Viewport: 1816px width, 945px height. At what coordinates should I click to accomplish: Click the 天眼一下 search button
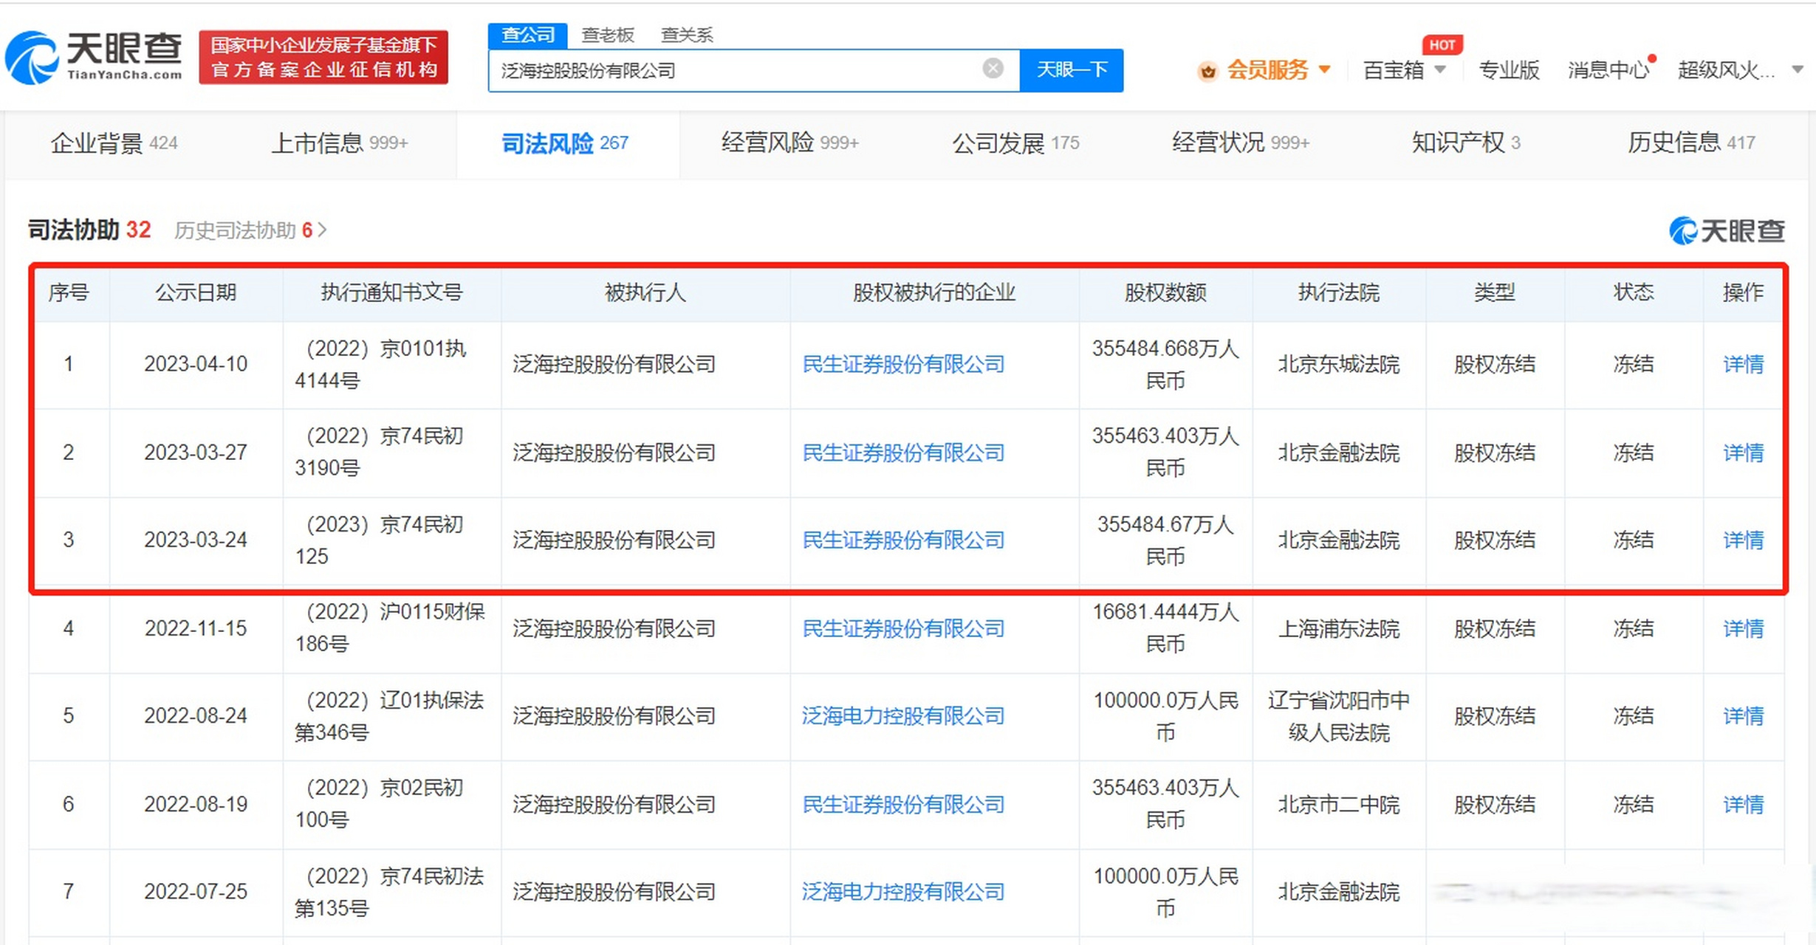[1072, 70]
